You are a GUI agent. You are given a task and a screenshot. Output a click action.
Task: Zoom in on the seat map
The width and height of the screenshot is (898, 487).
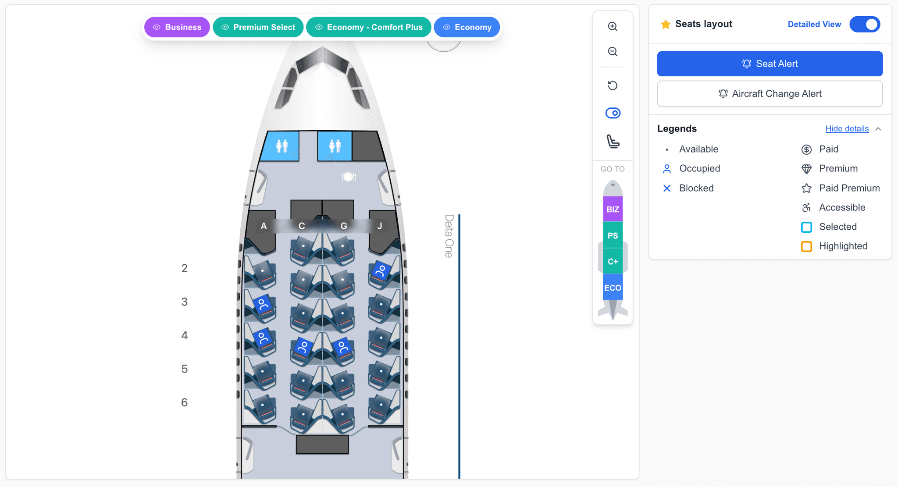tap(613, 26)
